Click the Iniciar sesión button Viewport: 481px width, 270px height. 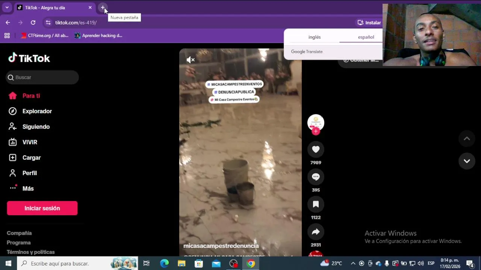coord(42,208)
